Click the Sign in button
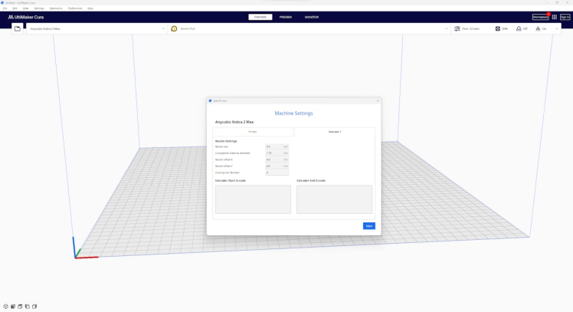573x312 pixels. (x=565, y=17)
